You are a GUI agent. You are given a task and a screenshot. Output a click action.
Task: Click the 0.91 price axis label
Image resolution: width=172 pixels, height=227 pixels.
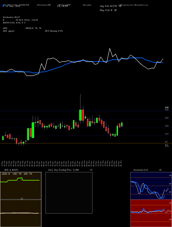(x=166, y=118)
